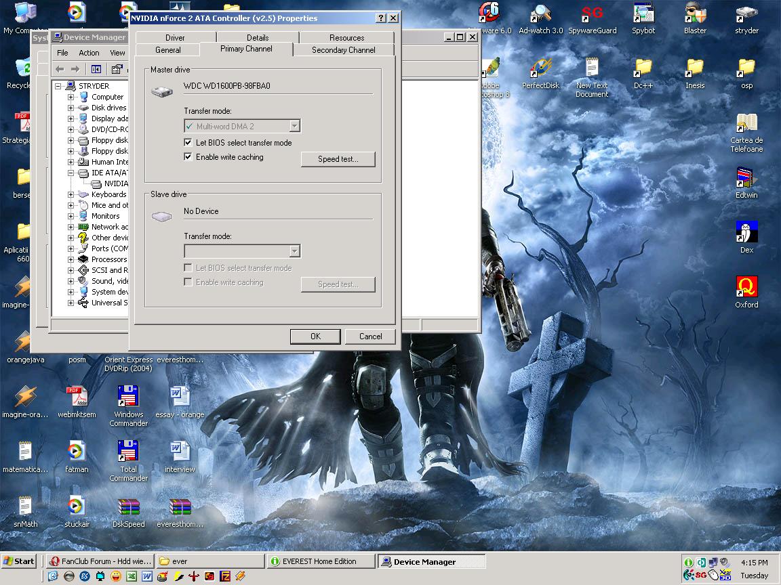
Task: Open the stryder drive shortcut on desktop
Action: pyautogui.click(x=746, y=19)
